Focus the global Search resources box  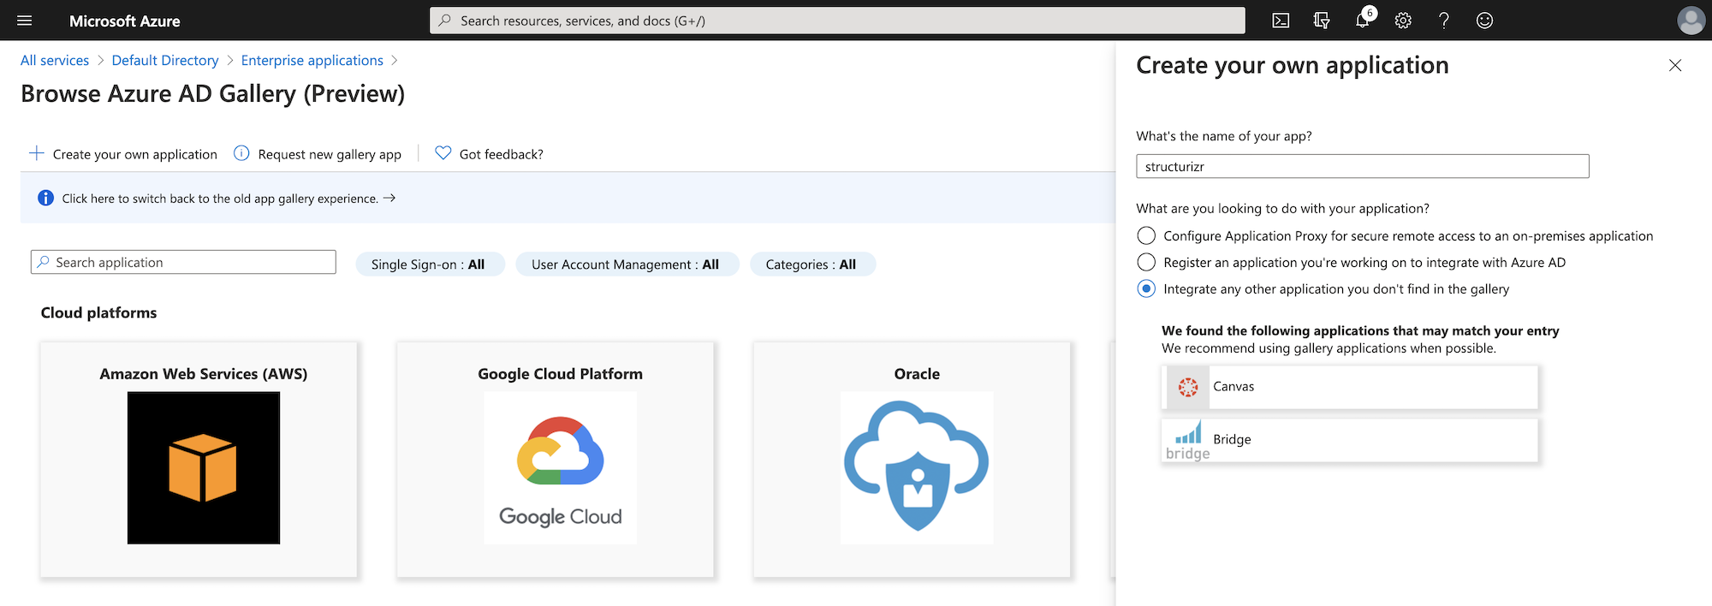click(837, 21)
